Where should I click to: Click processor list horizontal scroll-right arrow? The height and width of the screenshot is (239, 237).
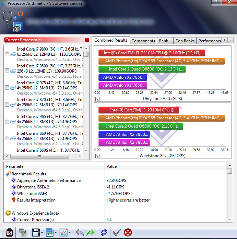pyautogui.click(x=80, y=156)
